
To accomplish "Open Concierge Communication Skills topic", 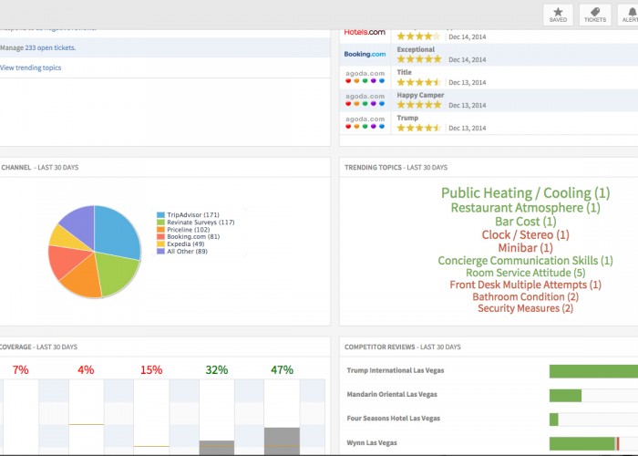I will pos(525,261).
